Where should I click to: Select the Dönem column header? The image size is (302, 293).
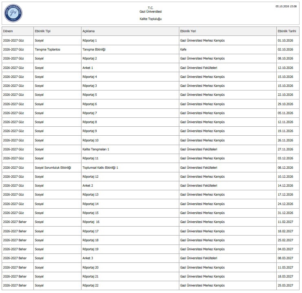coord(18,31)
